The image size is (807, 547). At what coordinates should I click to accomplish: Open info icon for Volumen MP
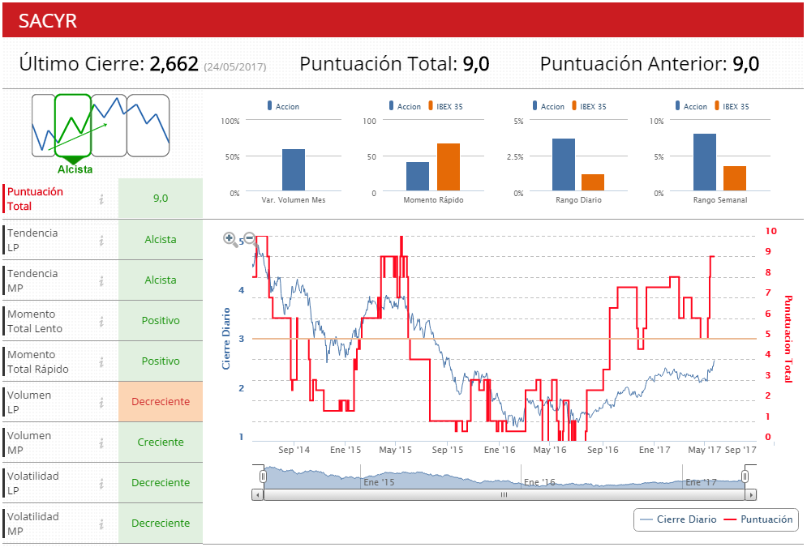101,443
